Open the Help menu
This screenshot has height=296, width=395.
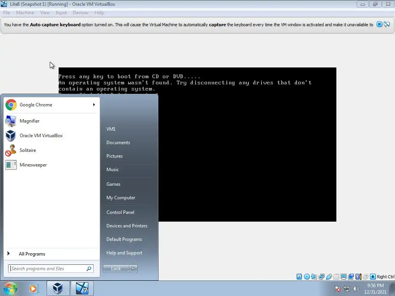point(99,13)
